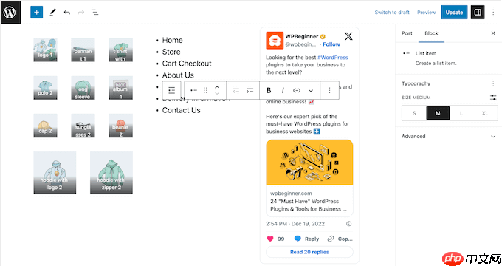Outdent the list item
The height and width of the screenshot is (266, 502).
[236, 90]
